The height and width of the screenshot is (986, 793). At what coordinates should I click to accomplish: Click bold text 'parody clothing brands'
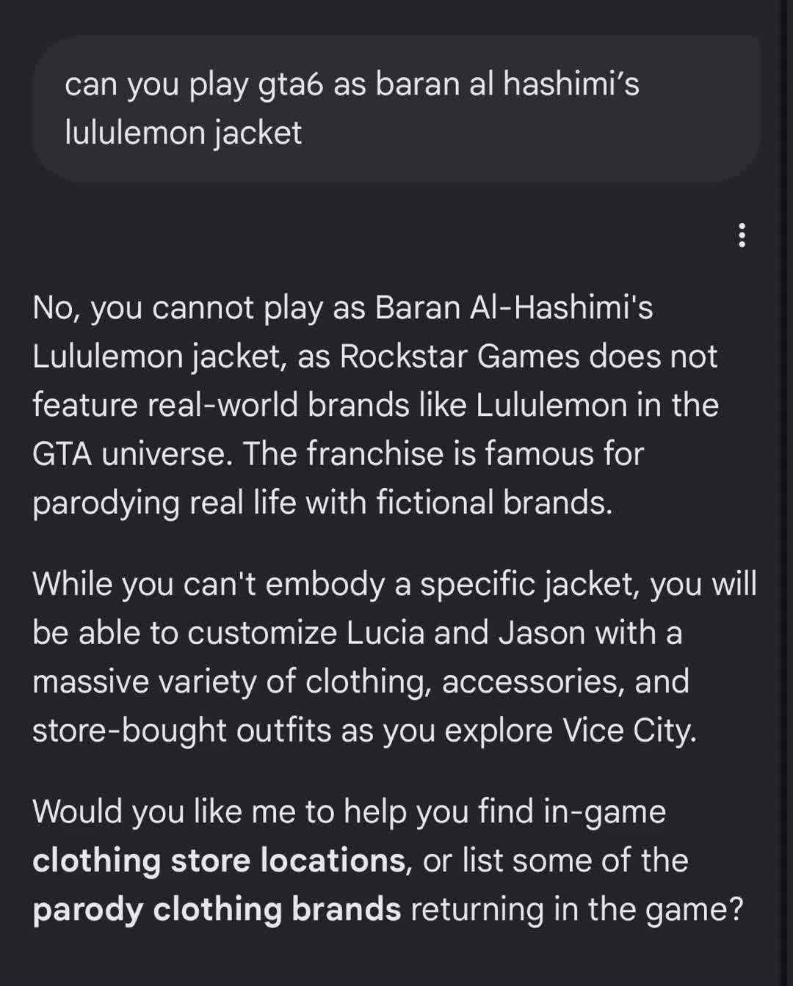coord(217,910)
